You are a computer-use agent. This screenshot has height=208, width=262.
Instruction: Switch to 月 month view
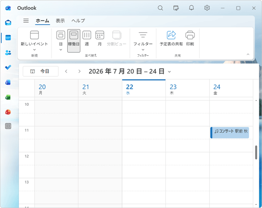pos(100,38)
